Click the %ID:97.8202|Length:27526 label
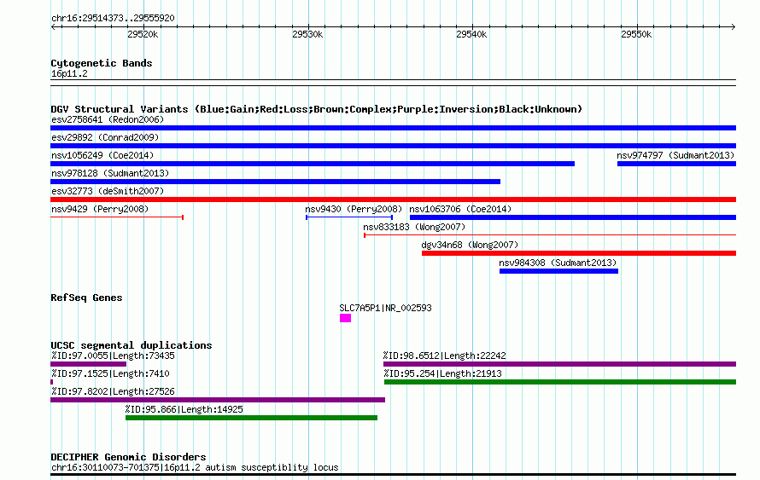The height and width of the screenshot is (480, 760). (x=113, y=391)
